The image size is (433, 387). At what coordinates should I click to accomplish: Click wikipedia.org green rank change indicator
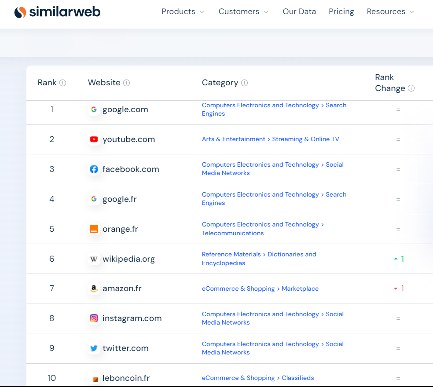(399, 259)
